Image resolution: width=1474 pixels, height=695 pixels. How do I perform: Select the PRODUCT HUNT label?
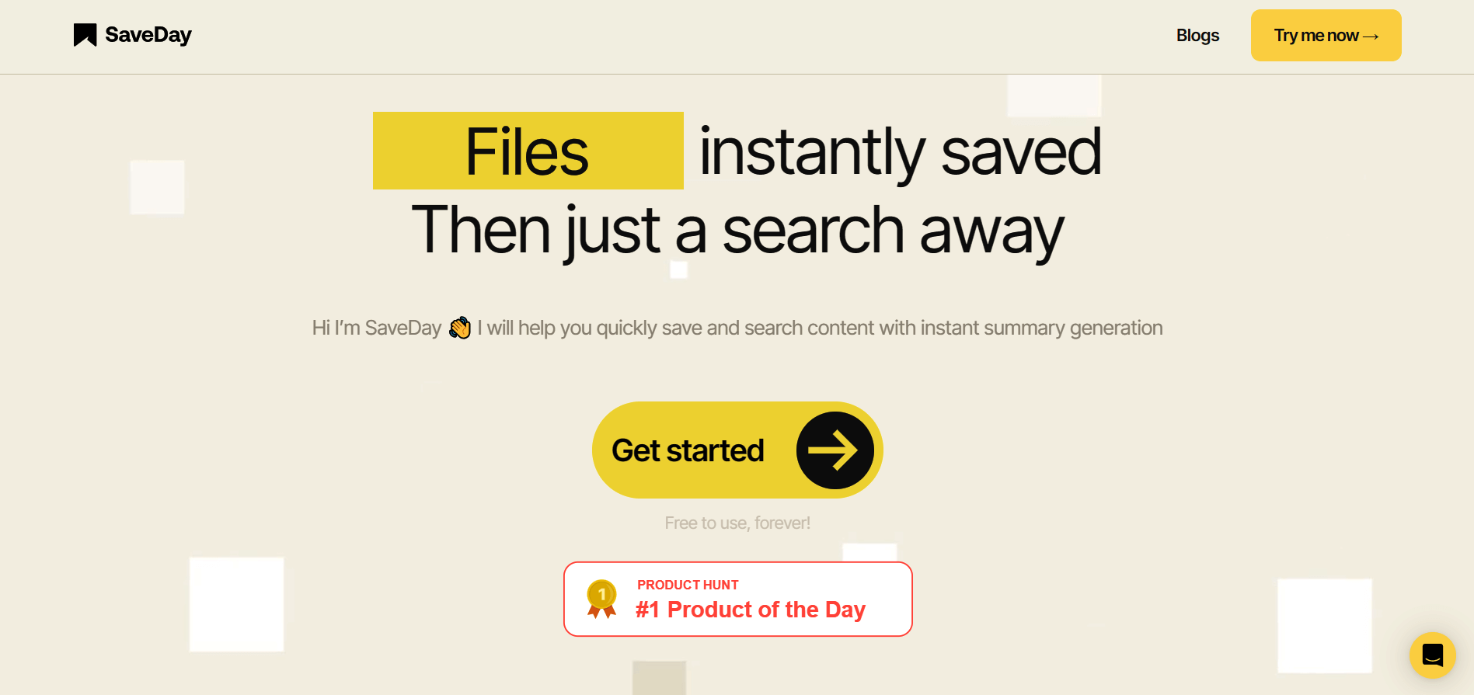coord(688,585)
